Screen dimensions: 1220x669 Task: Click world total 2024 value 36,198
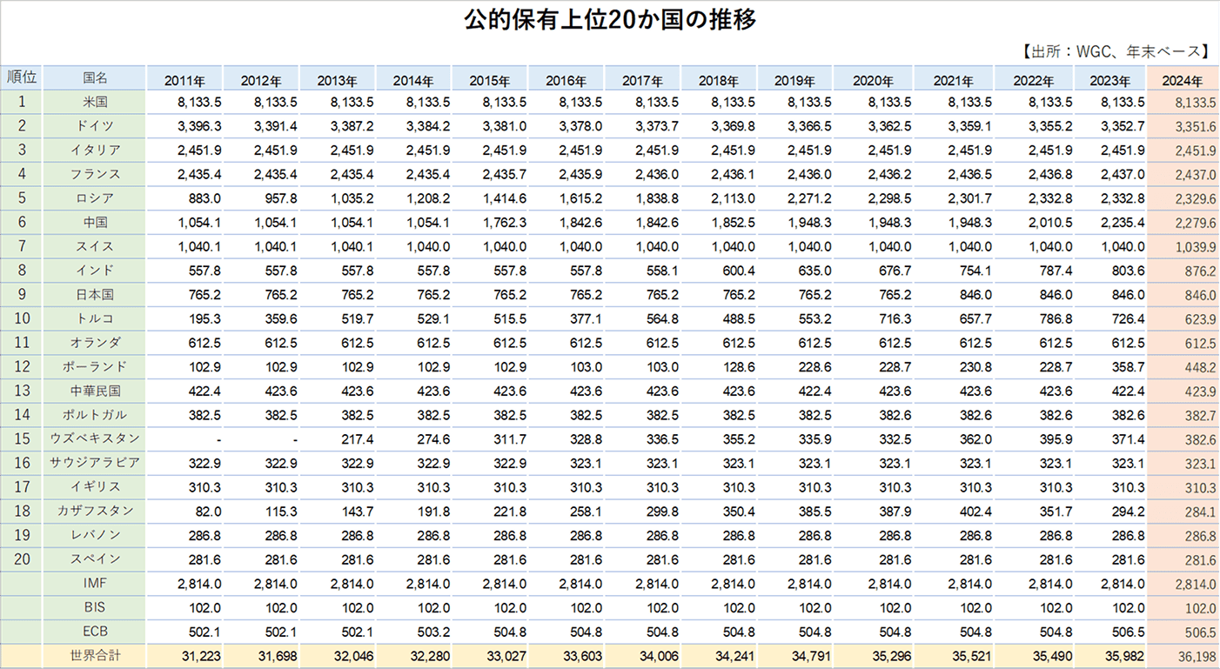coord(1196,656)
